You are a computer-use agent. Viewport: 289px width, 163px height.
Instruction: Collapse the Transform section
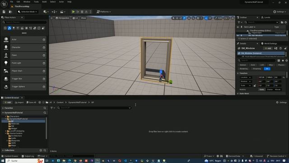238,73
